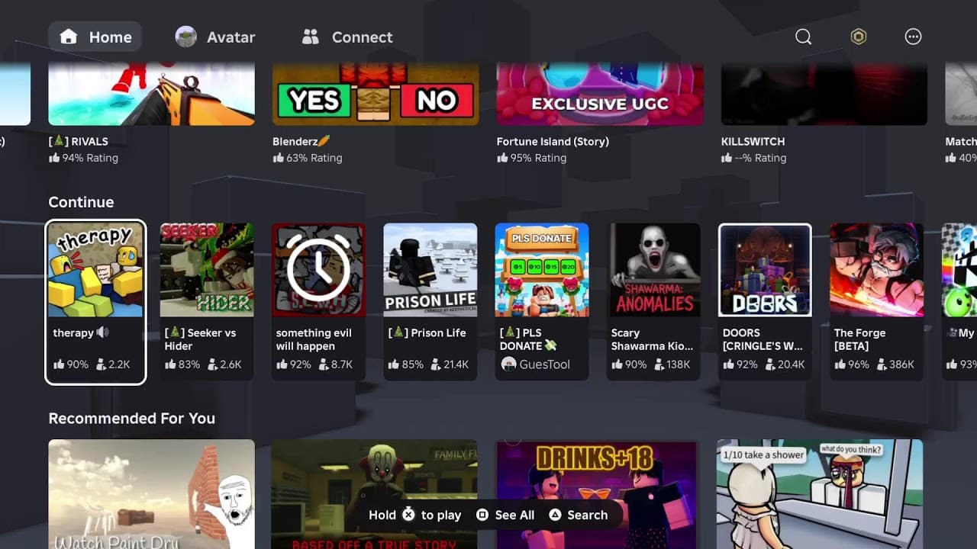Click the RIVALS game title text

coord(79,141)
